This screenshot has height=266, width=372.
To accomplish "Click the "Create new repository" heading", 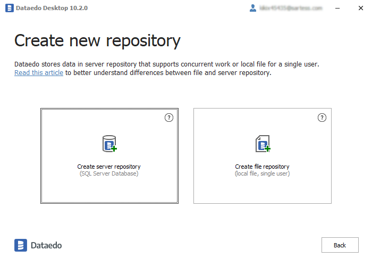I will click(97, 40).
